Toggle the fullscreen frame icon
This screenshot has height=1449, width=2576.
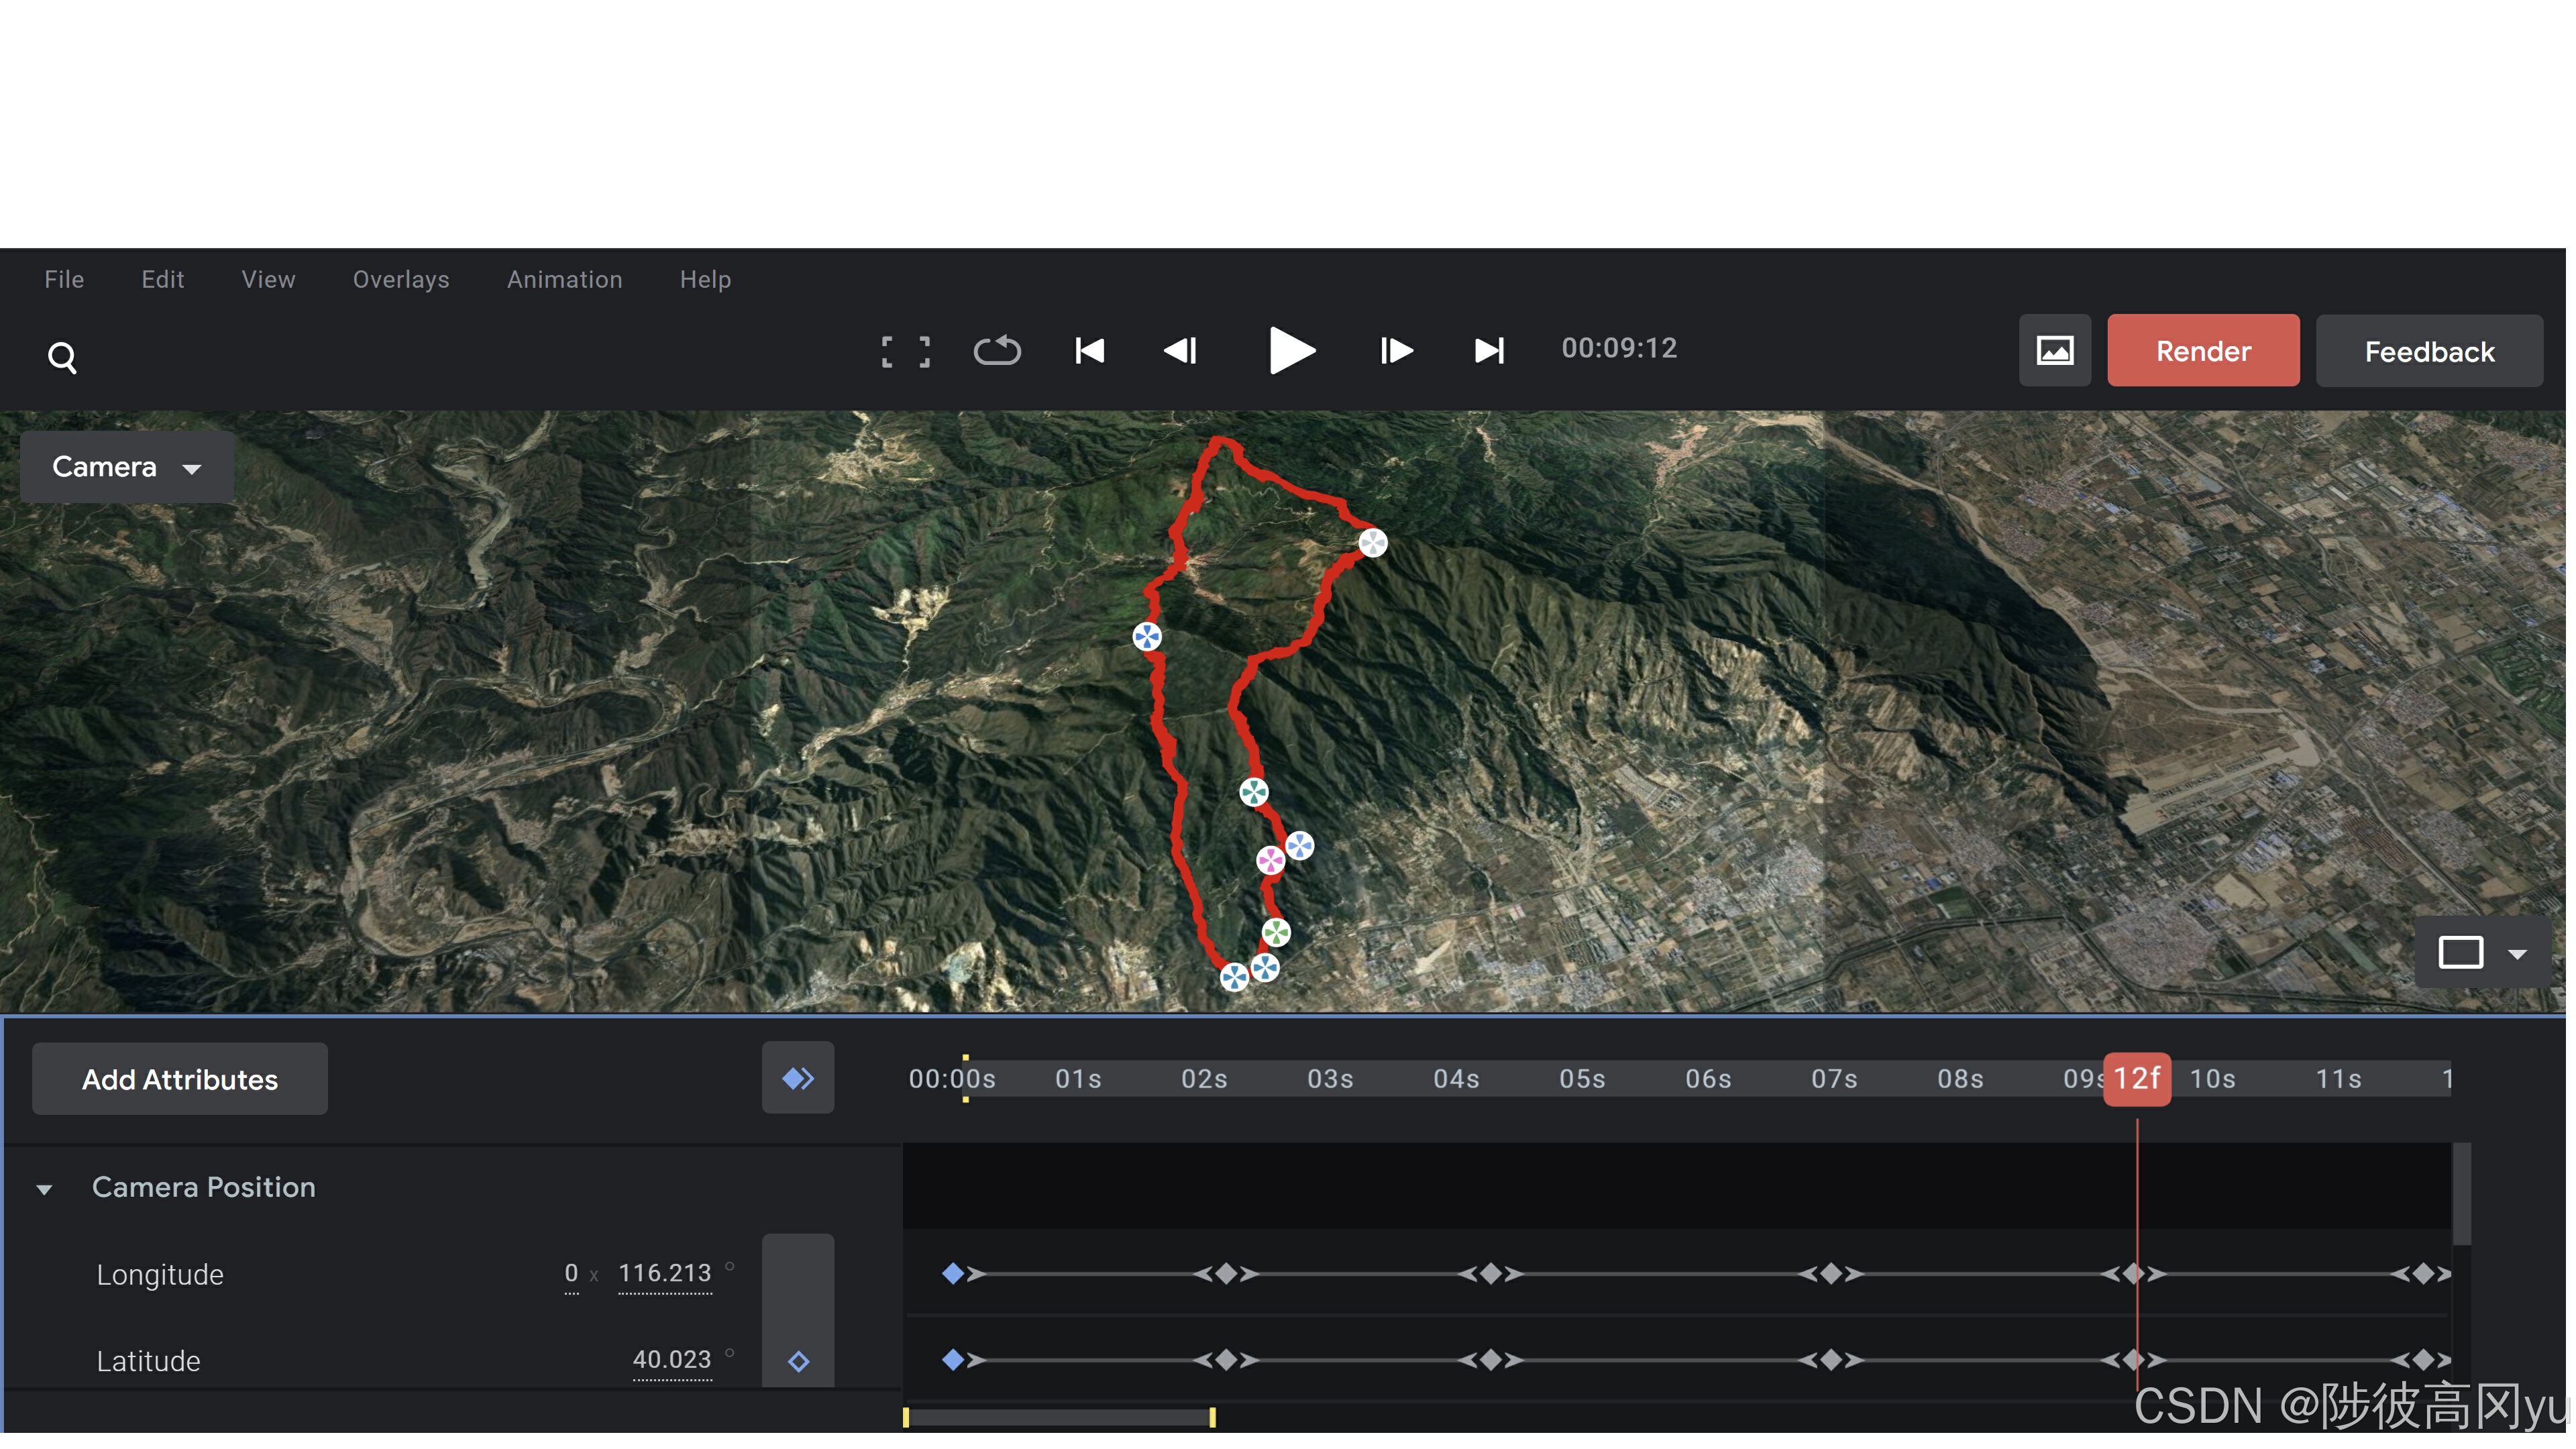coord(905,351)
